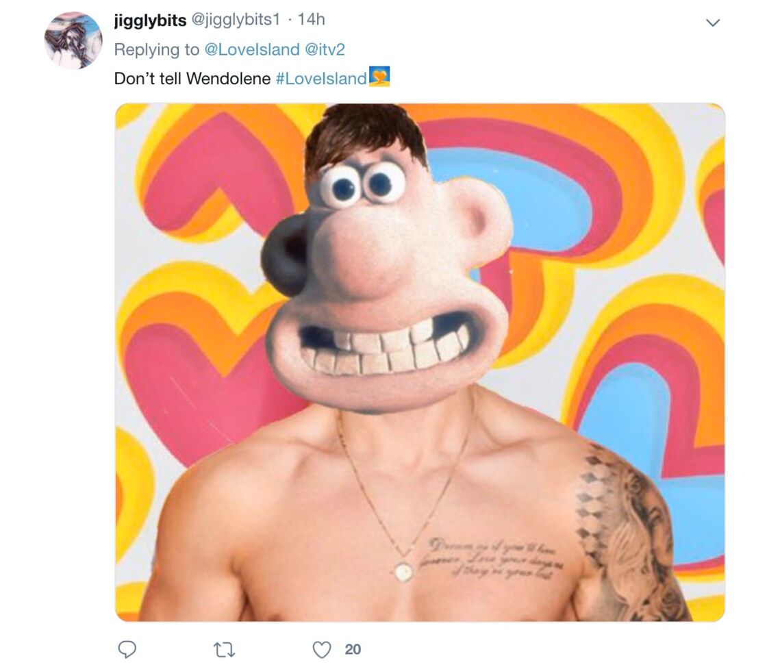Like the tweet with the heart icon

[321, 649]
